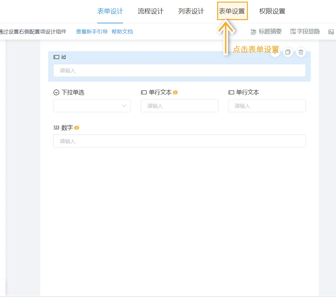Click the 标题摘要 title summary icon

pos(253,31)
